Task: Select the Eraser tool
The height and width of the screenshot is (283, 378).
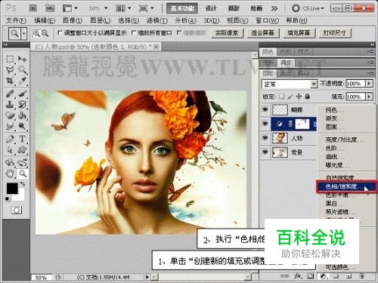Action: (10, 115)
